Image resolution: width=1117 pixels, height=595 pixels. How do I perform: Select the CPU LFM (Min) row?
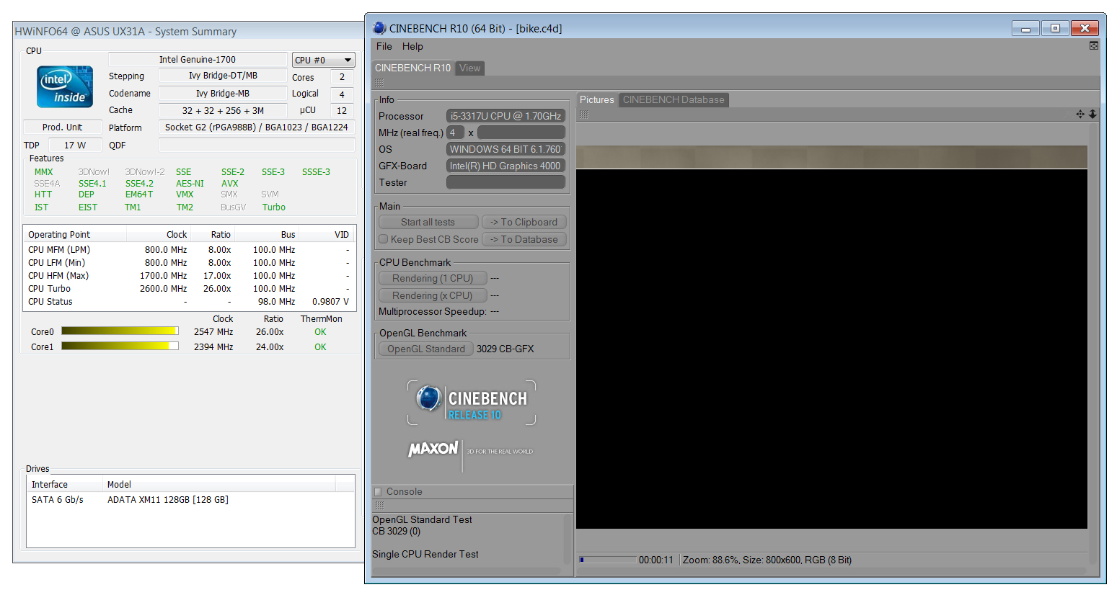click(189, 263)
